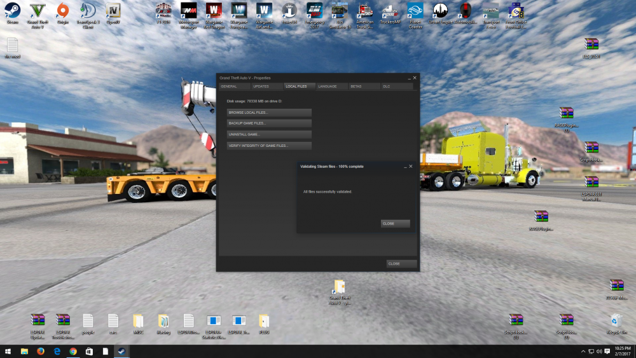Launch Google Chrome from the taskbar
The height and width of the screenshot is (358, 636).
(73, 352)
